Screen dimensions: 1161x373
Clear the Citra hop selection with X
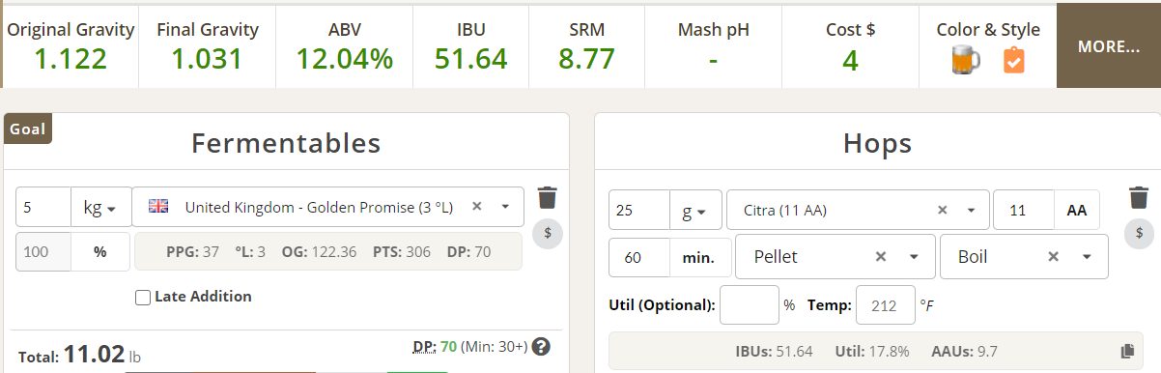click(942, 210)
